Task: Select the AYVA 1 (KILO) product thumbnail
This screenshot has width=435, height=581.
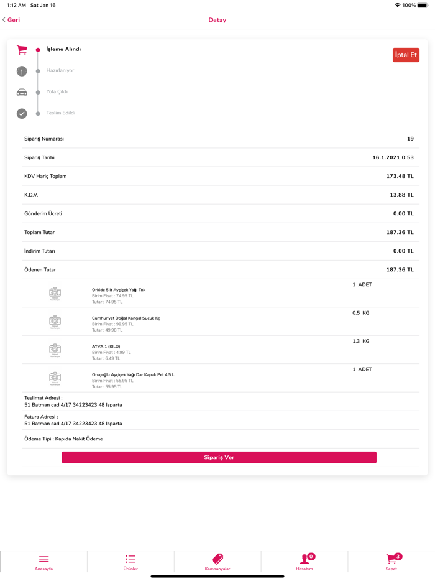Action: (55, 350)
